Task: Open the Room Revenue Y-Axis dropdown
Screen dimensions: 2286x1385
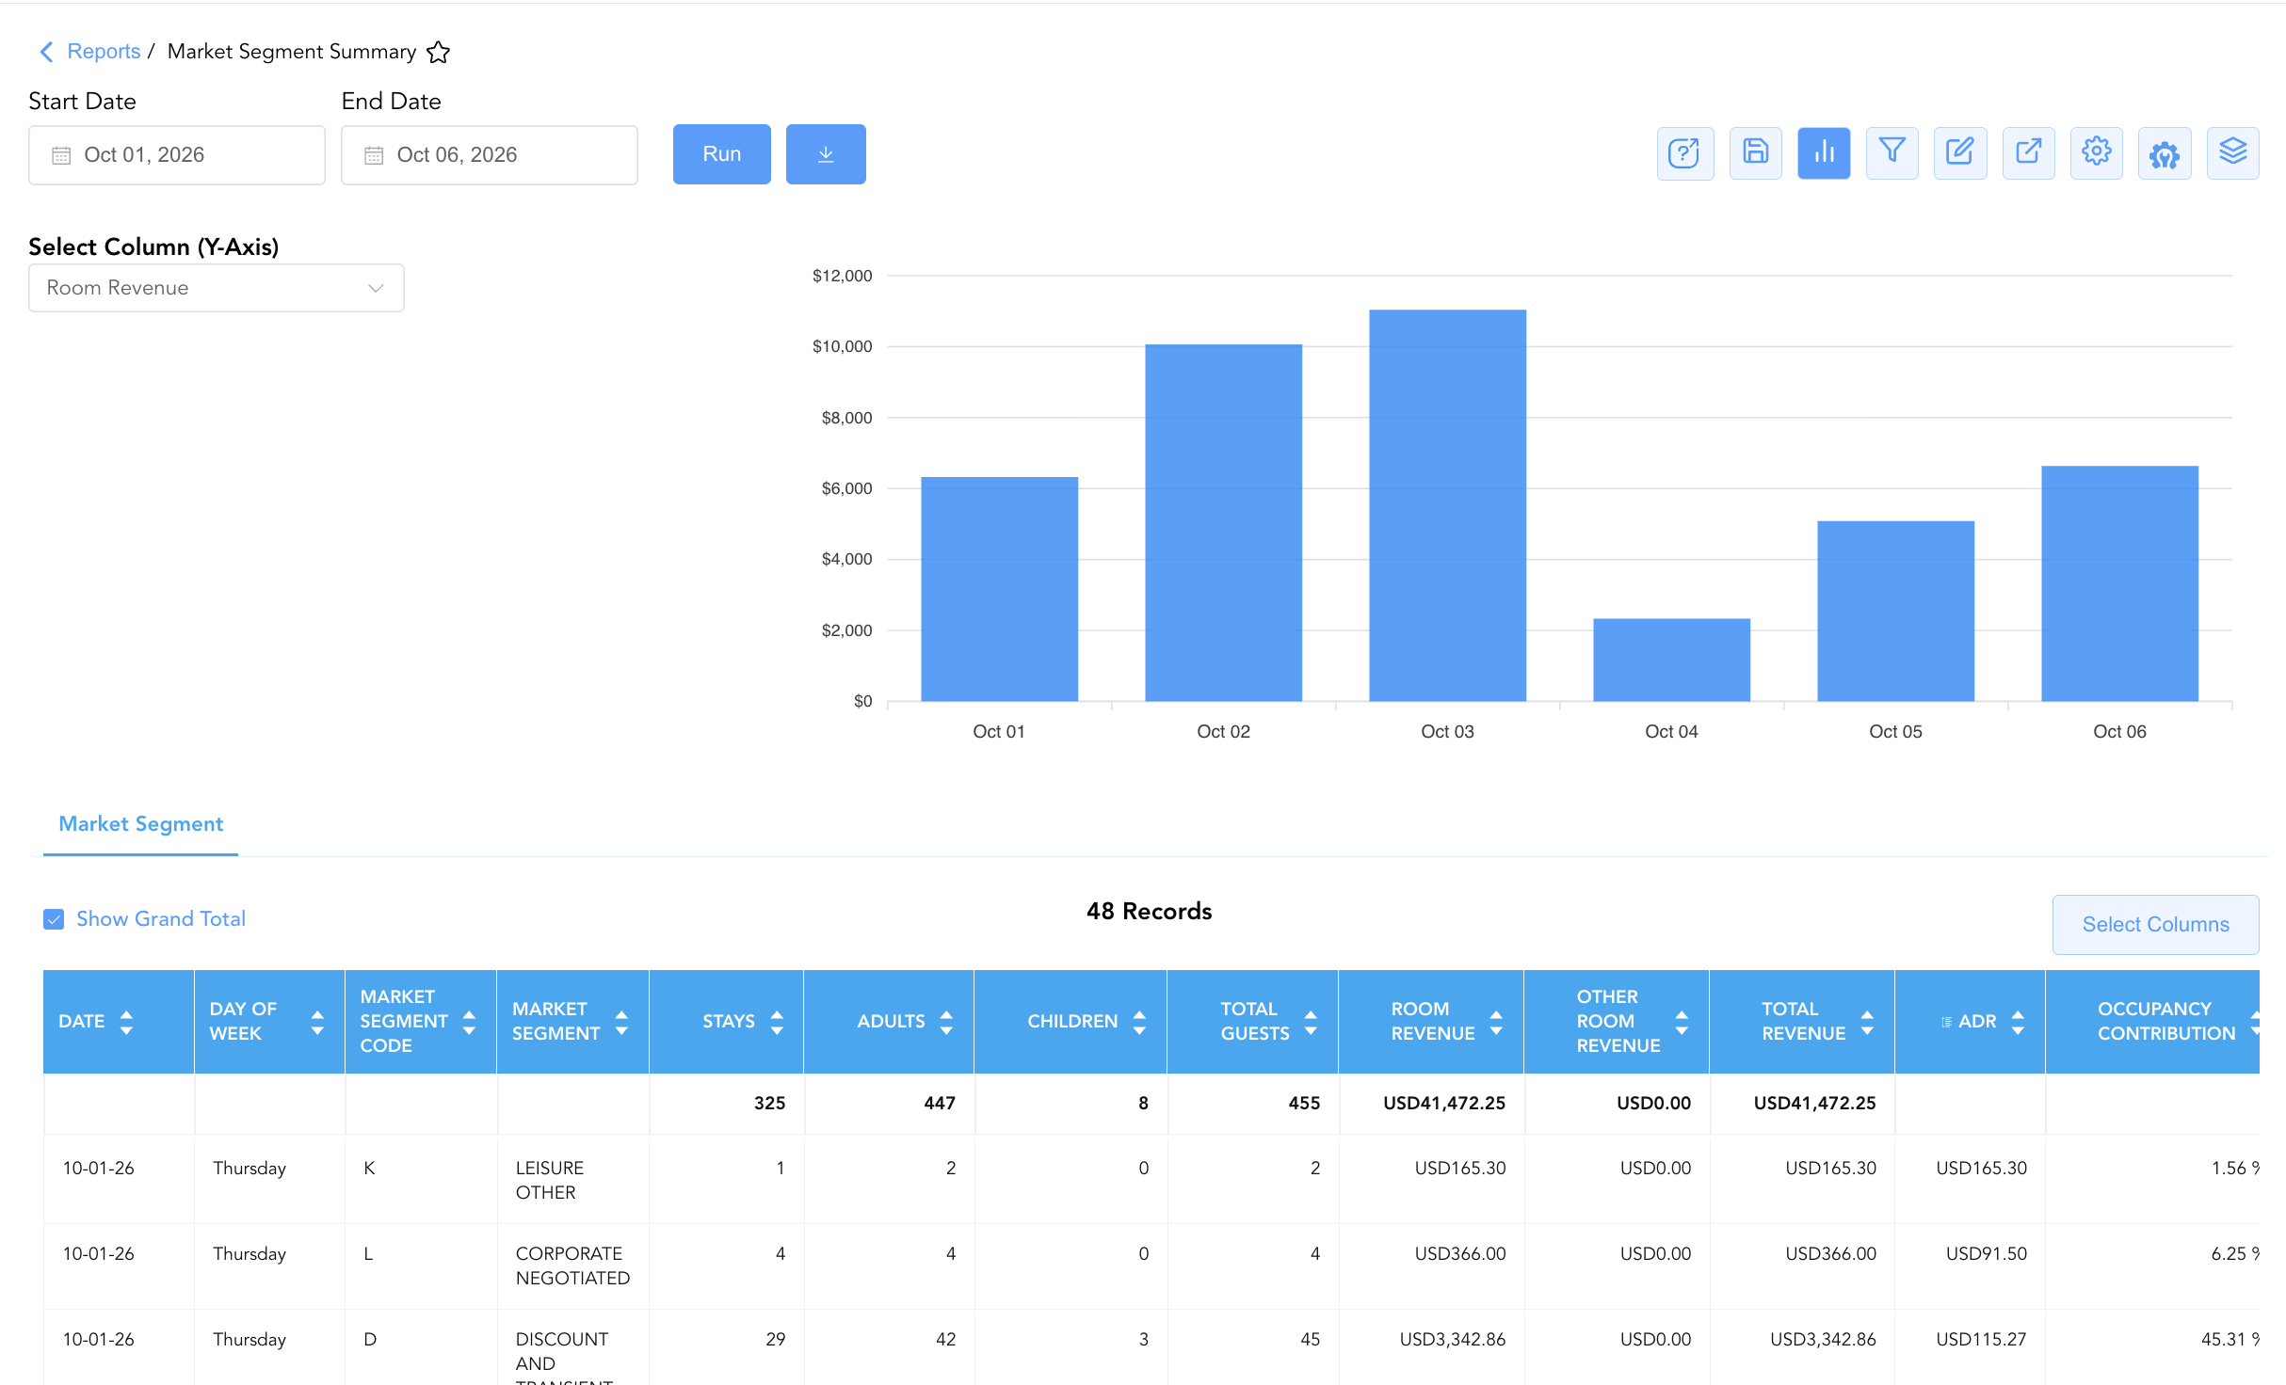Action: click(217, 288)
